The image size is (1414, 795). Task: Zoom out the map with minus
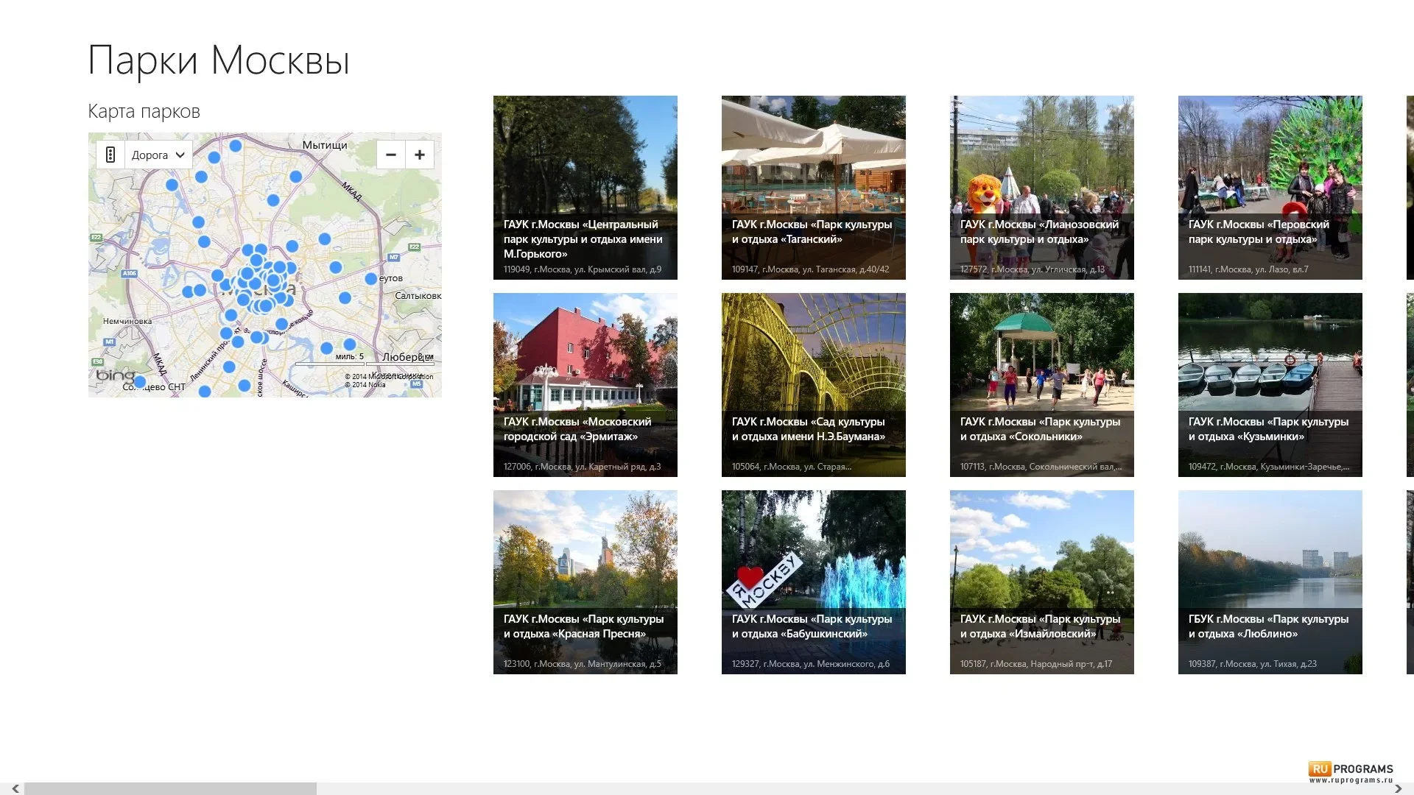(391, 155)
